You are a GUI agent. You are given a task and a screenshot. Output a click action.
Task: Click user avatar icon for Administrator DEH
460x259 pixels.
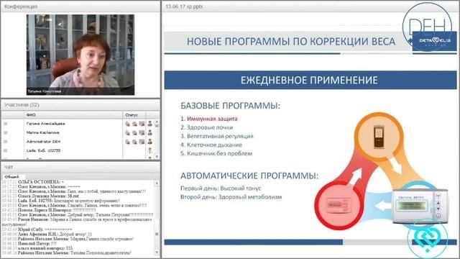click(150, 142)
